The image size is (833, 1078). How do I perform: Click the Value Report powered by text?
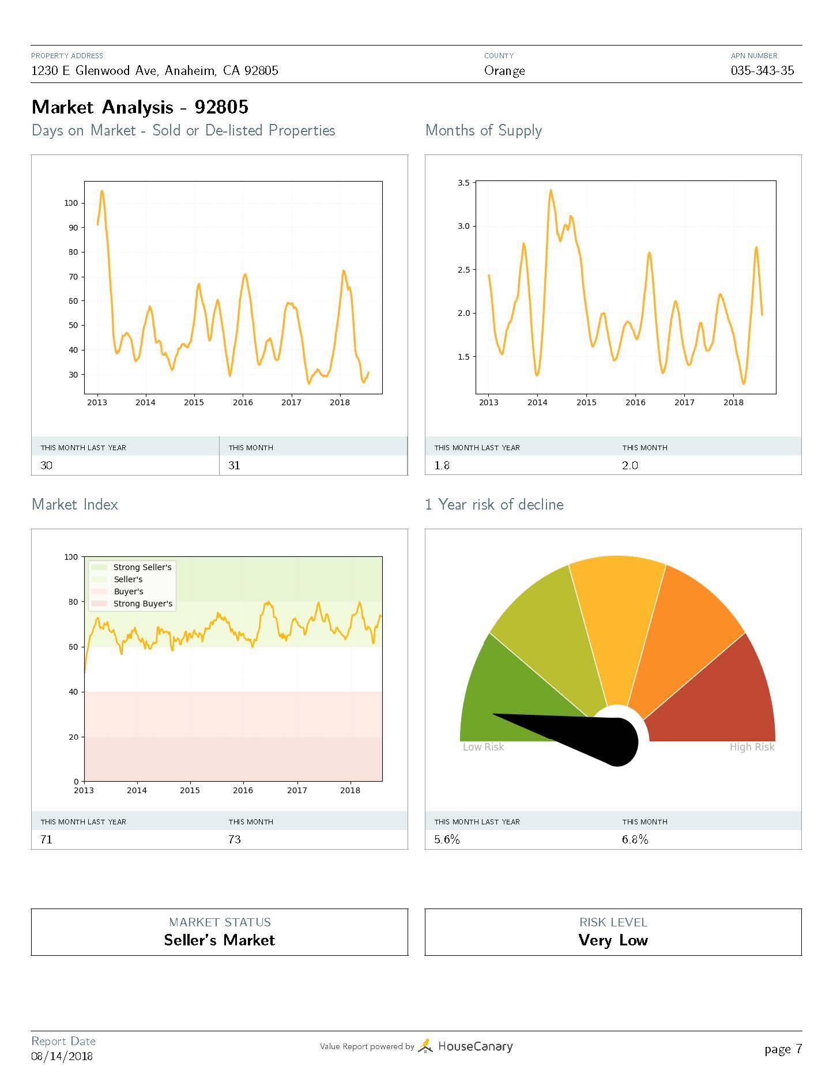pos(367,1046)
